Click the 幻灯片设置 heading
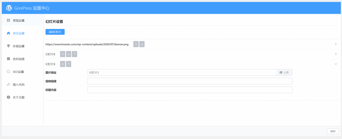 54,22
